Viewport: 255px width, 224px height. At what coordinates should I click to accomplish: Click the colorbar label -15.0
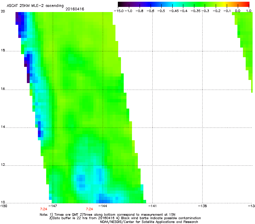pos(119,11)
